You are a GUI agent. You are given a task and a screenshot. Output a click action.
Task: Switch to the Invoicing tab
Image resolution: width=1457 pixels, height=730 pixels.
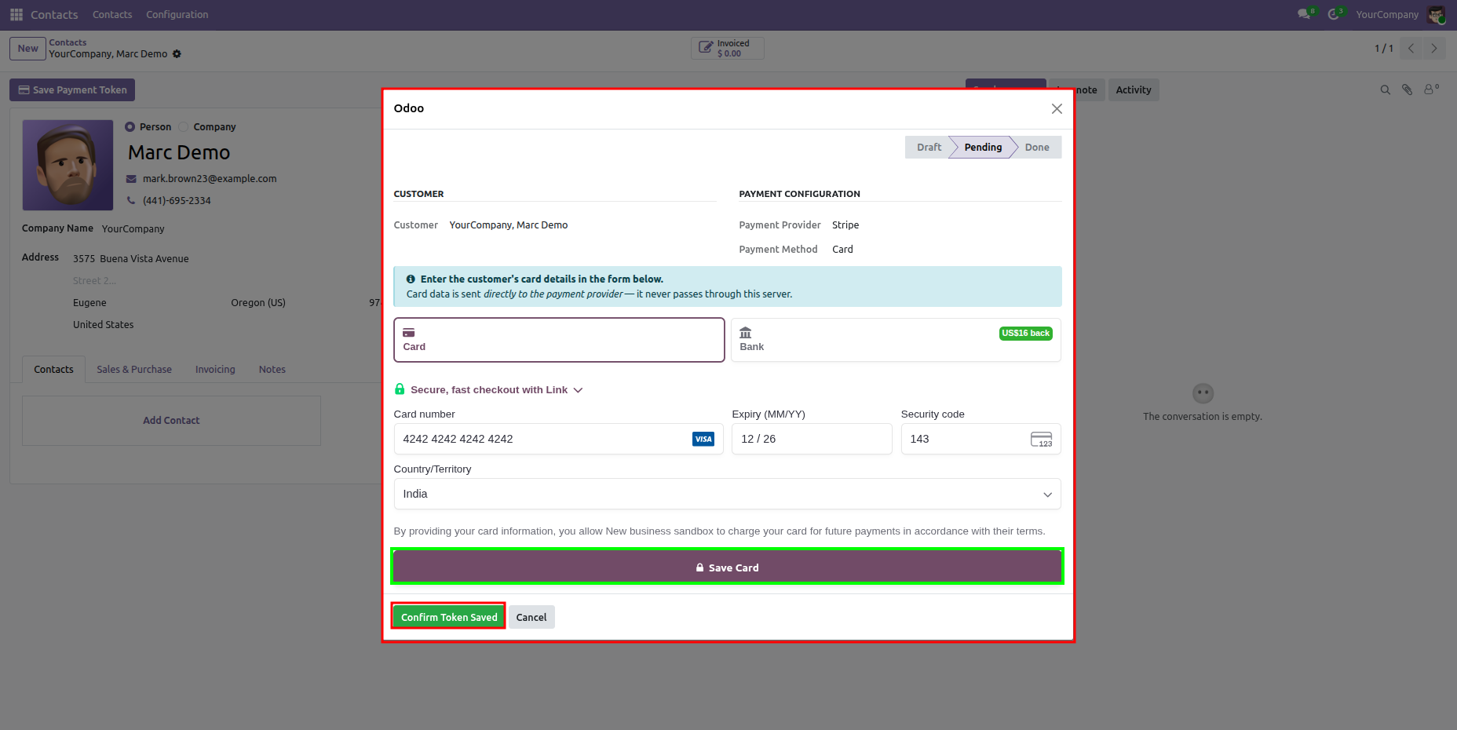pyautogui.click(x=215, y=370)
